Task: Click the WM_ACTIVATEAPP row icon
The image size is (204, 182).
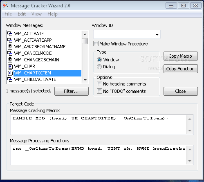Action: 10,40
